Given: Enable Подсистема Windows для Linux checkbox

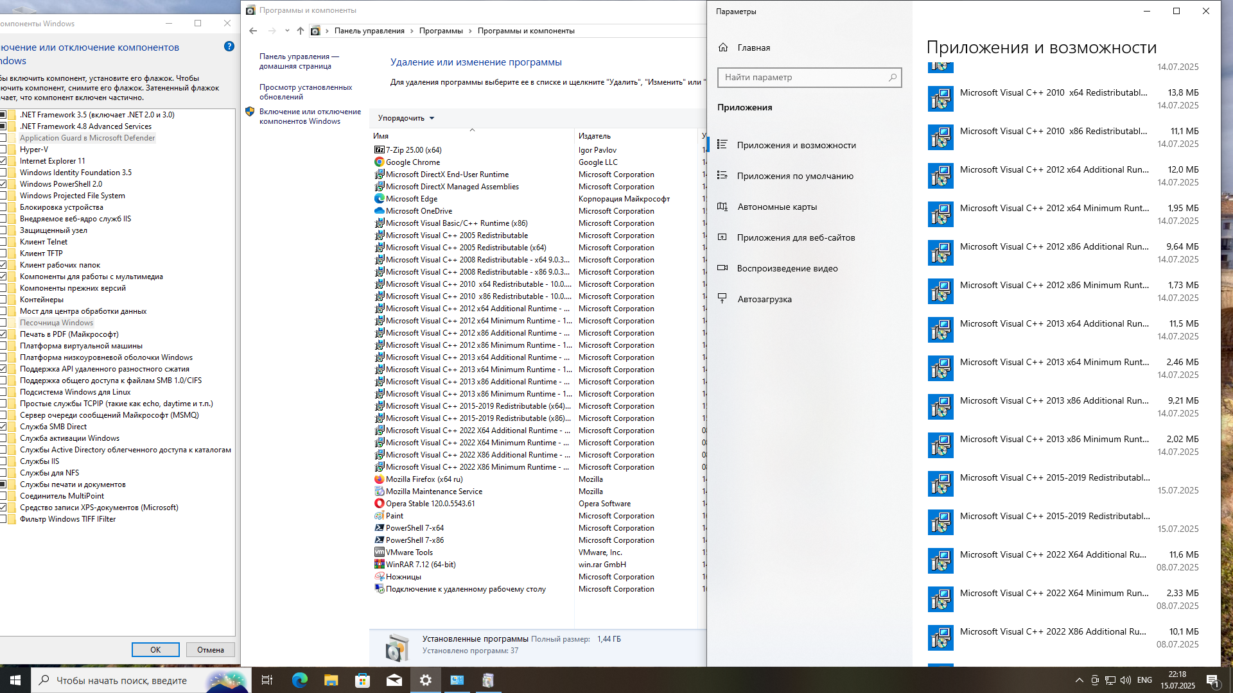Looking at the screenshot, I should tap(3, 392).
